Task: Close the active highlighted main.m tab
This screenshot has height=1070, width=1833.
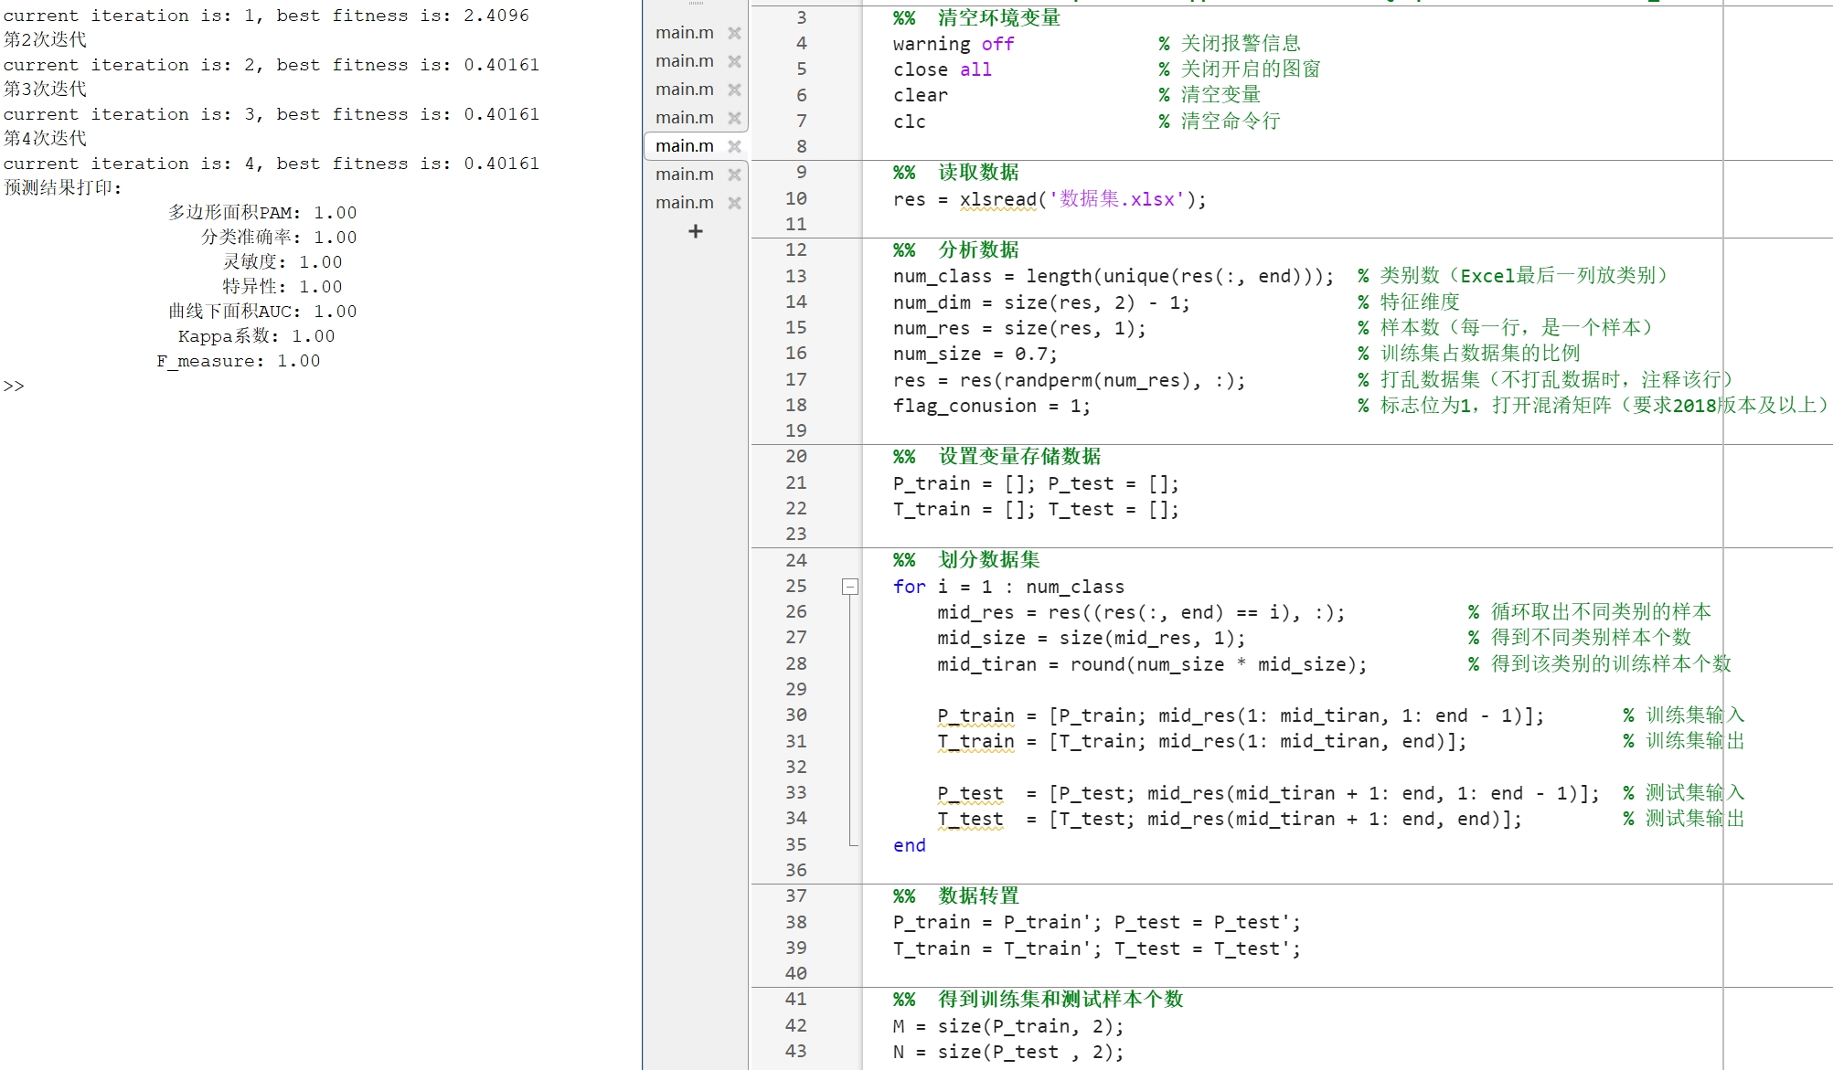Action: [x=733, y=146]
